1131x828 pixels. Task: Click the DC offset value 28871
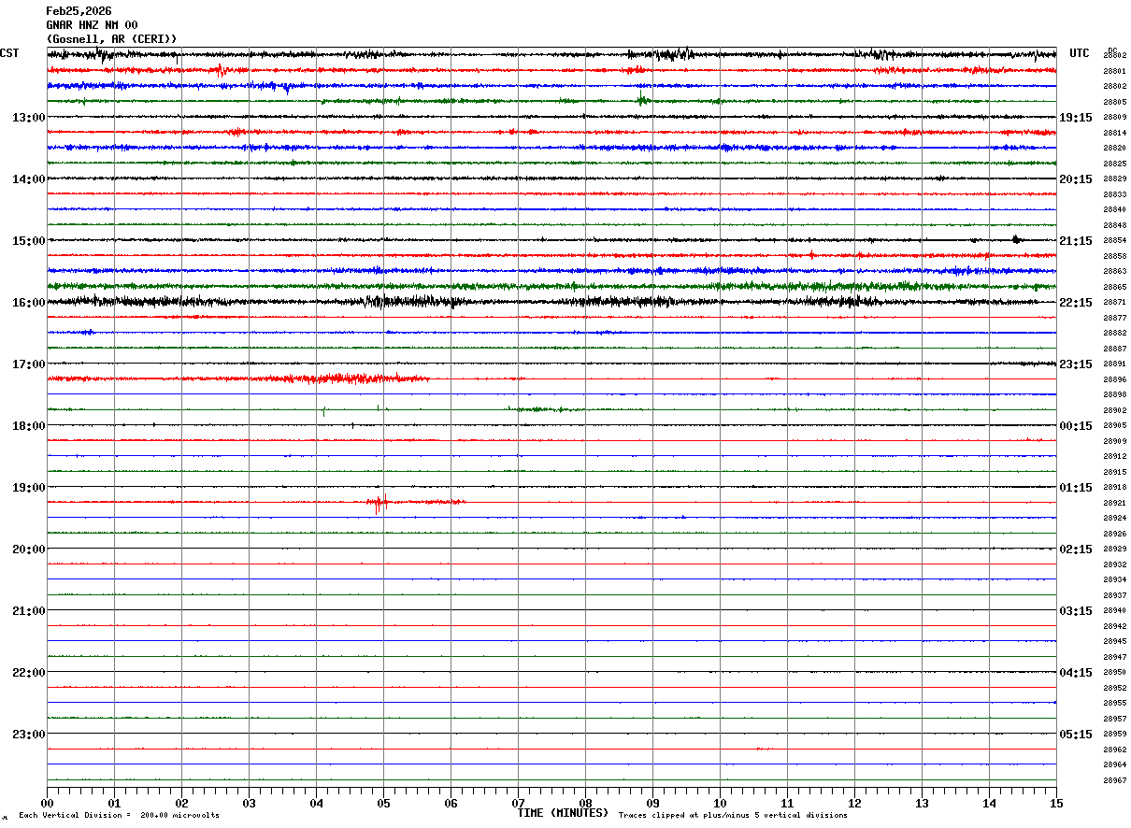coord(1114,302)
